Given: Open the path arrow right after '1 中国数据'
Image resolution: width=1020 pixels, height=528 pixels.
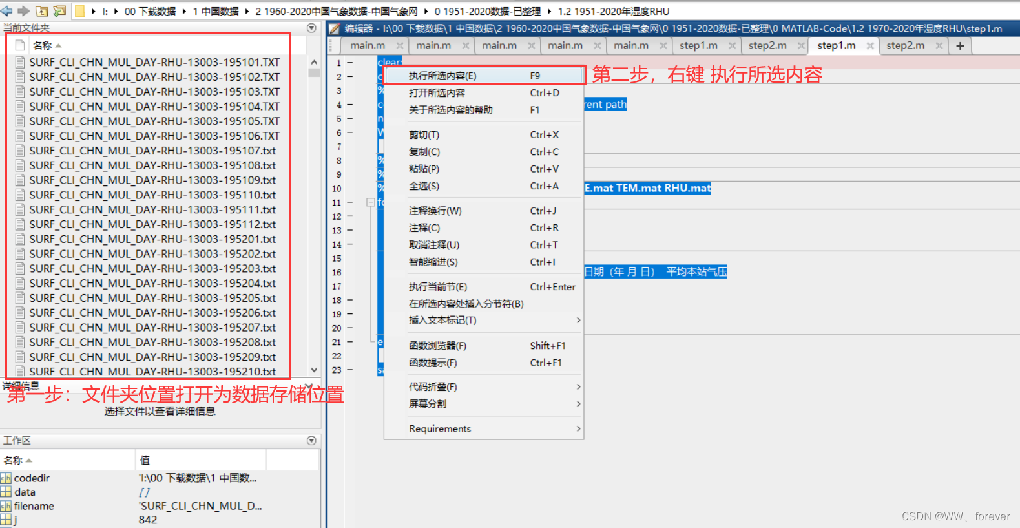Looking at the screenshot, I should (x=247, y=12).
